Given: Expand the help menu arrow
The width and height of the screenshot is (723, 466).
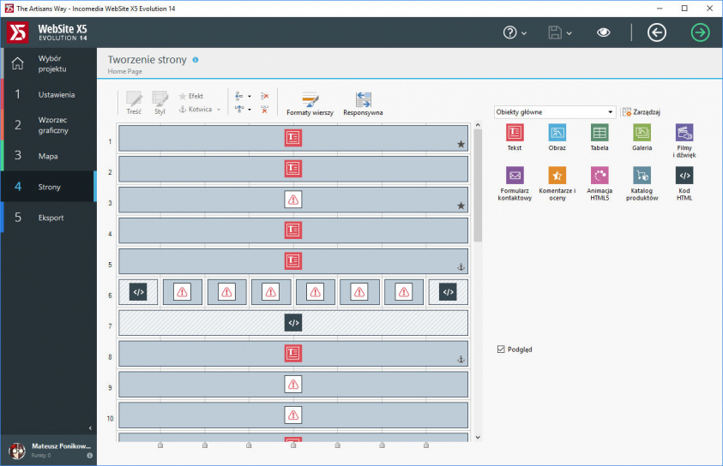Looking at the screenshot, I should coord(525,33).
